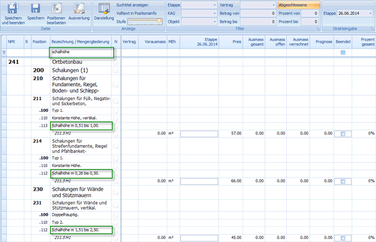Toggle N checkbox in Schalungen (1) row
Viewport: 376px width, 242px height.
[x=116, y=71]
